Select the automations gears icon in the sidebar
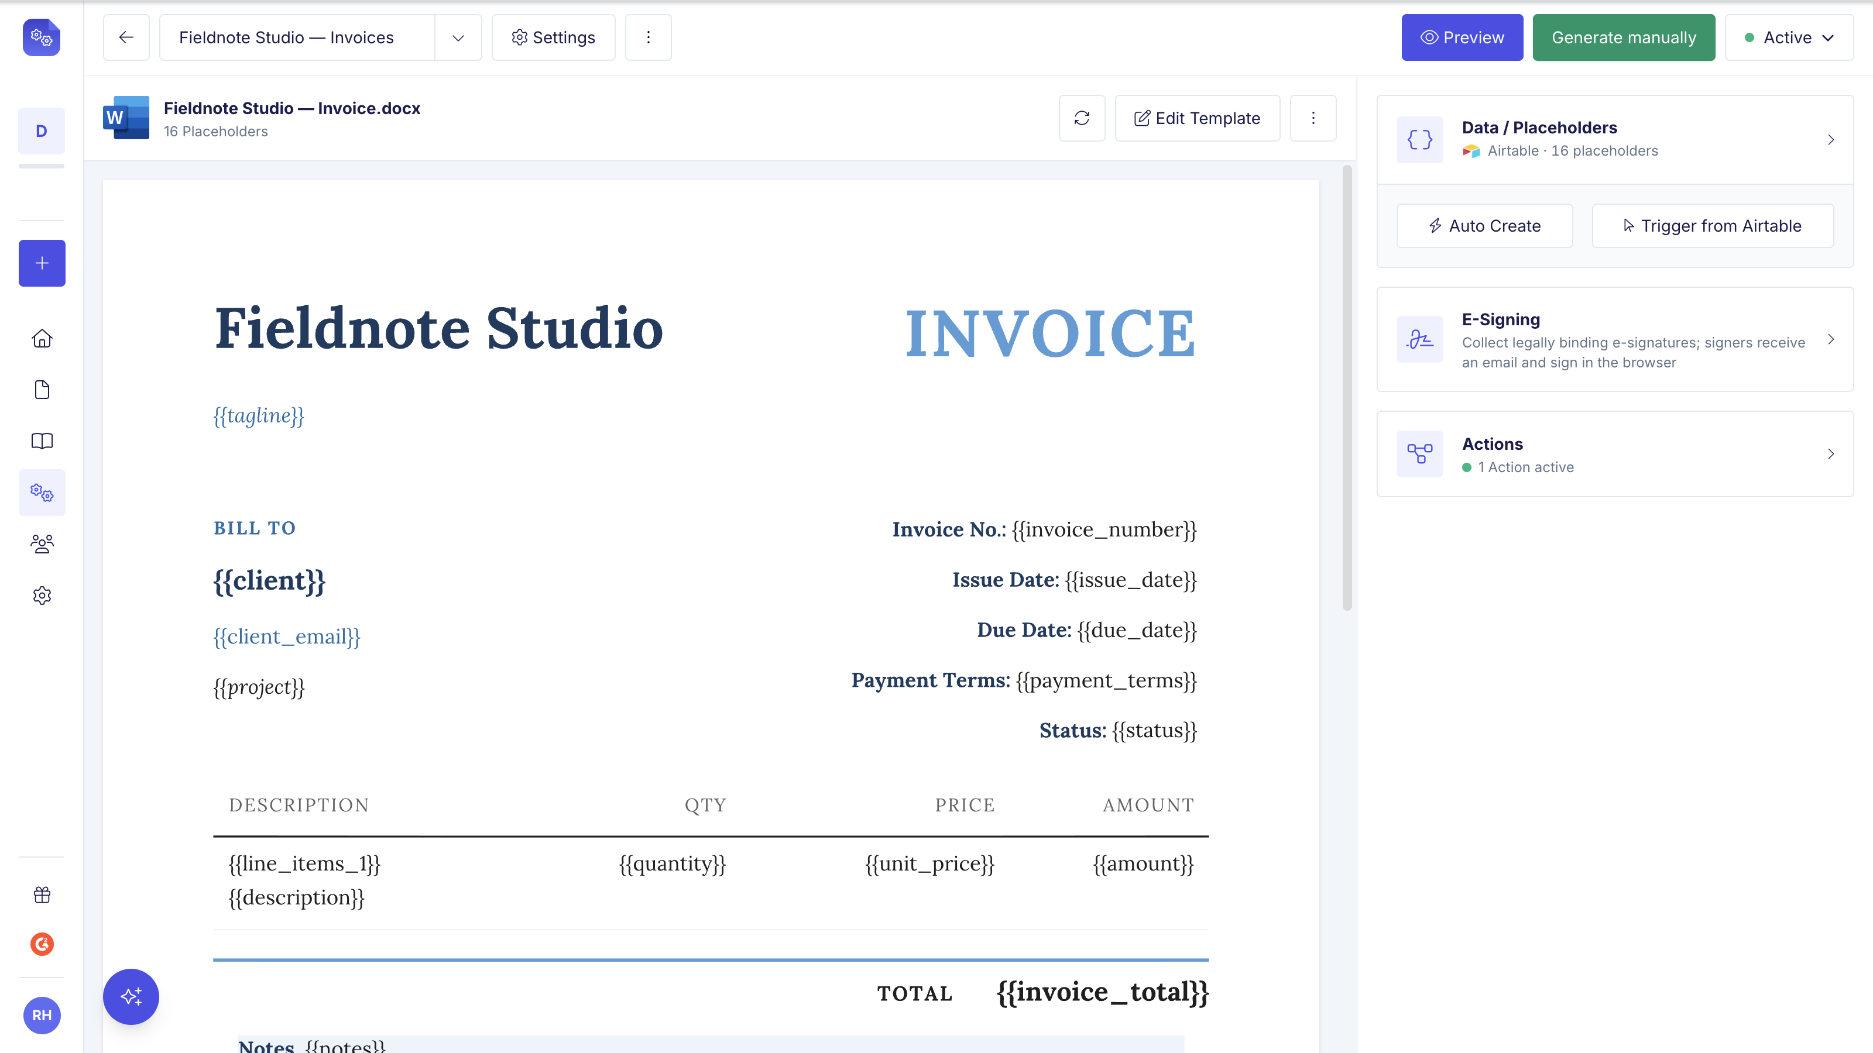This screenshot has width=1873, height=1053. pos(42,493)
